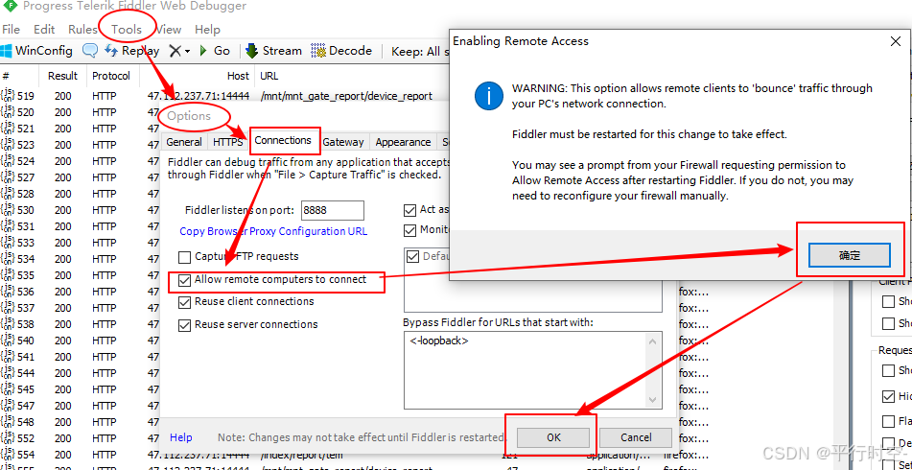The width and height of the screenshot is (912, 470).
Task: Open the Rules menu
Action: (82, 29)
